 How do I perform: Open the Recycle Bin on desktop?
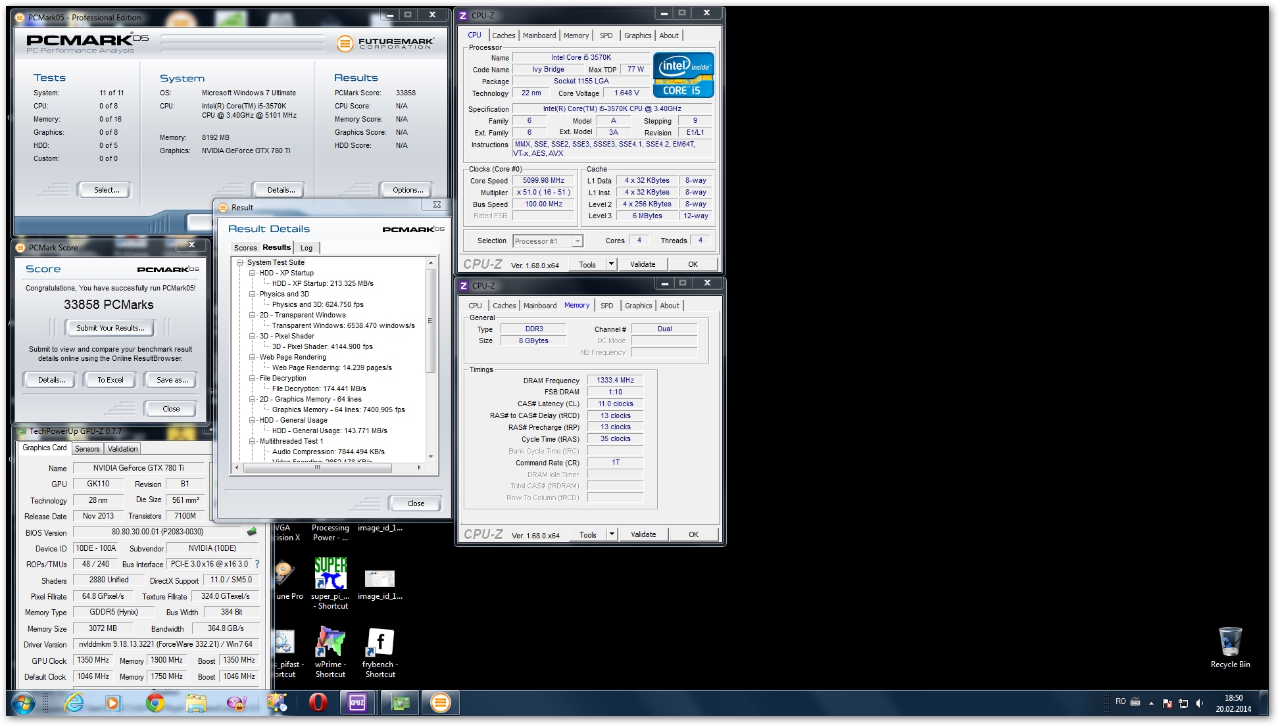pos(1230,648)
